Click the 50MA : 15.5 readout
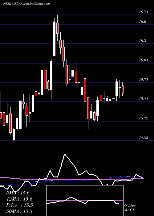The image size is (154, 216). pos(19,211)
